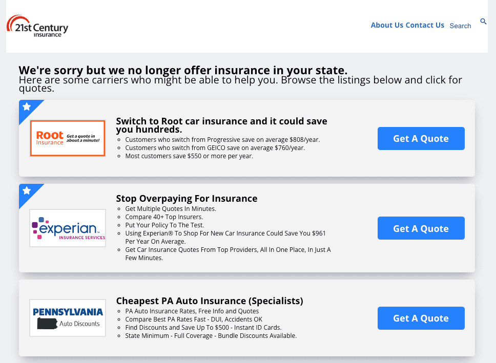Click the search magnifier icon
The height and width of the screenshot is (363, 496).
[483, 21]
